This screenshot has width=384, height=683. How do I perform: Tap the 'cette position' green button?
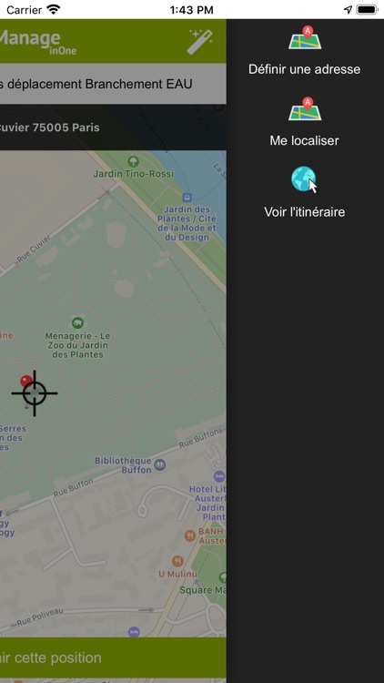(x=113, y=658)
